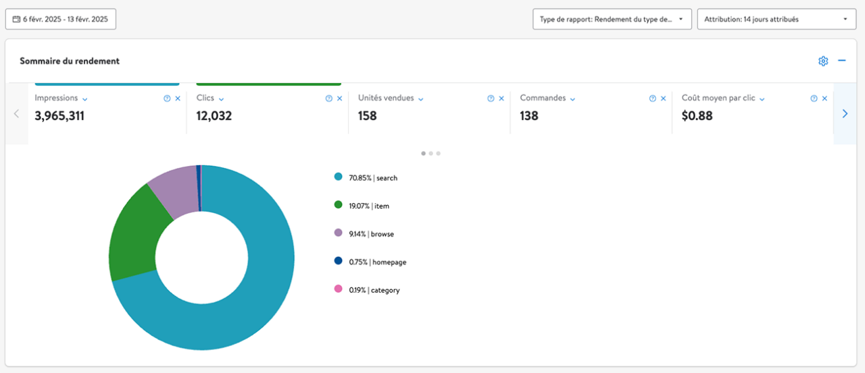
Task: Open the Impressions metric dropdown
Action: [x=85, y=99]
